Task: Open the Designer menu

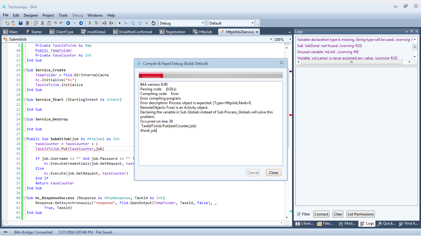Action: click(x=31, y=15)
